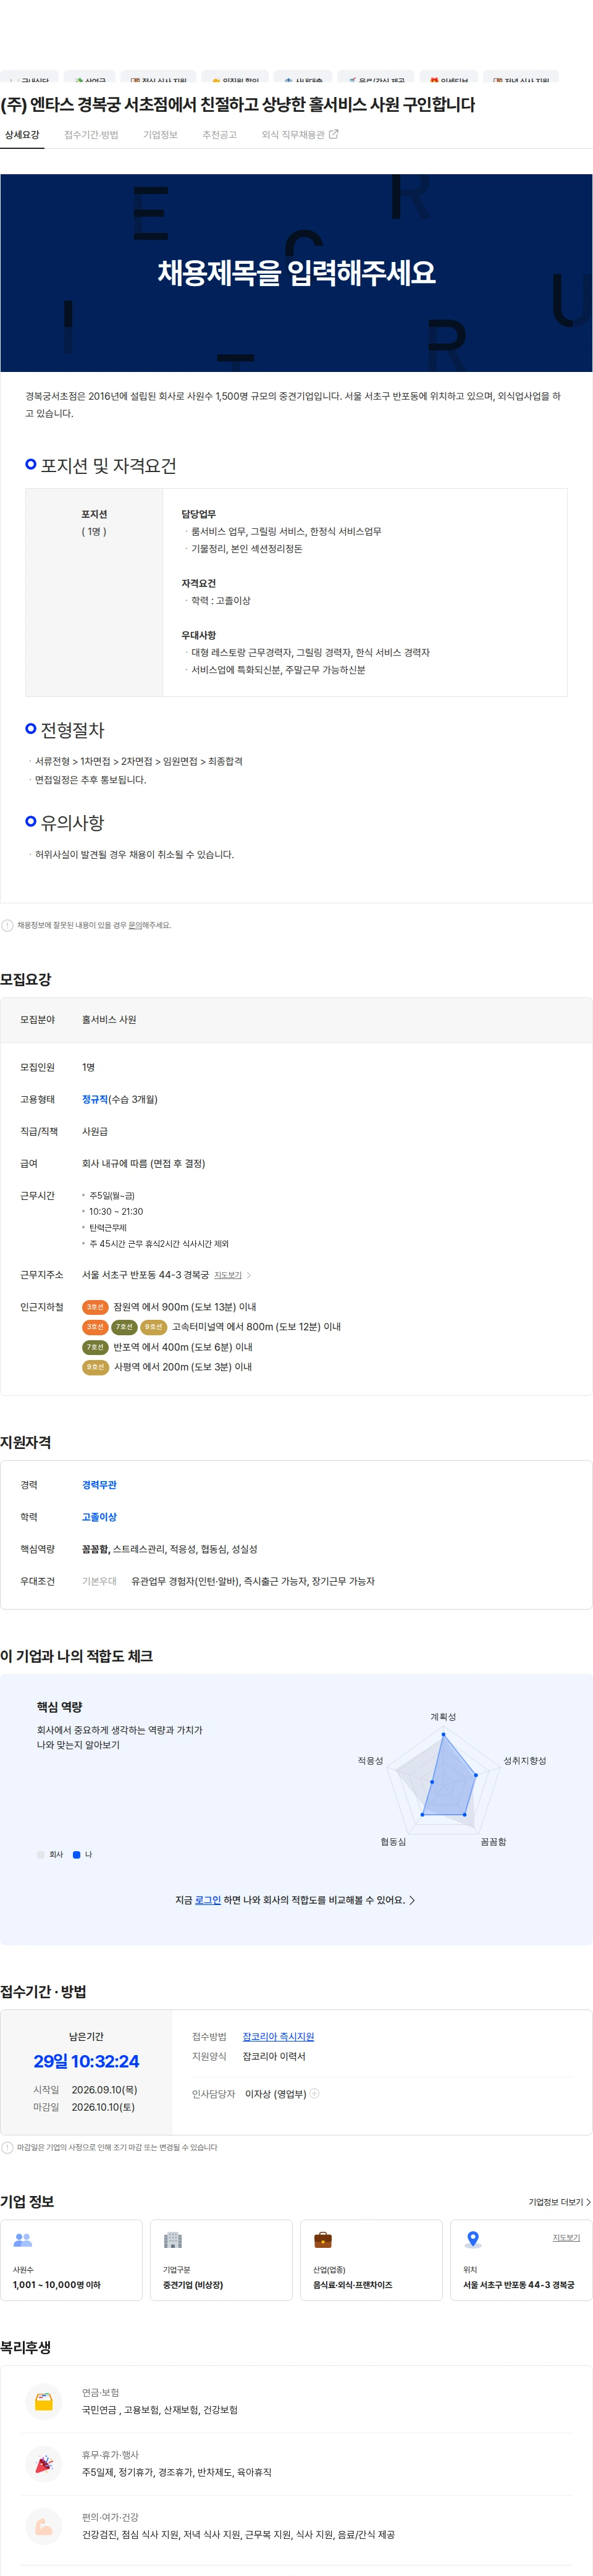The image size is (593, 2576).
Task: Click the 7호선 badge for 반포역
Action: 95,1347
